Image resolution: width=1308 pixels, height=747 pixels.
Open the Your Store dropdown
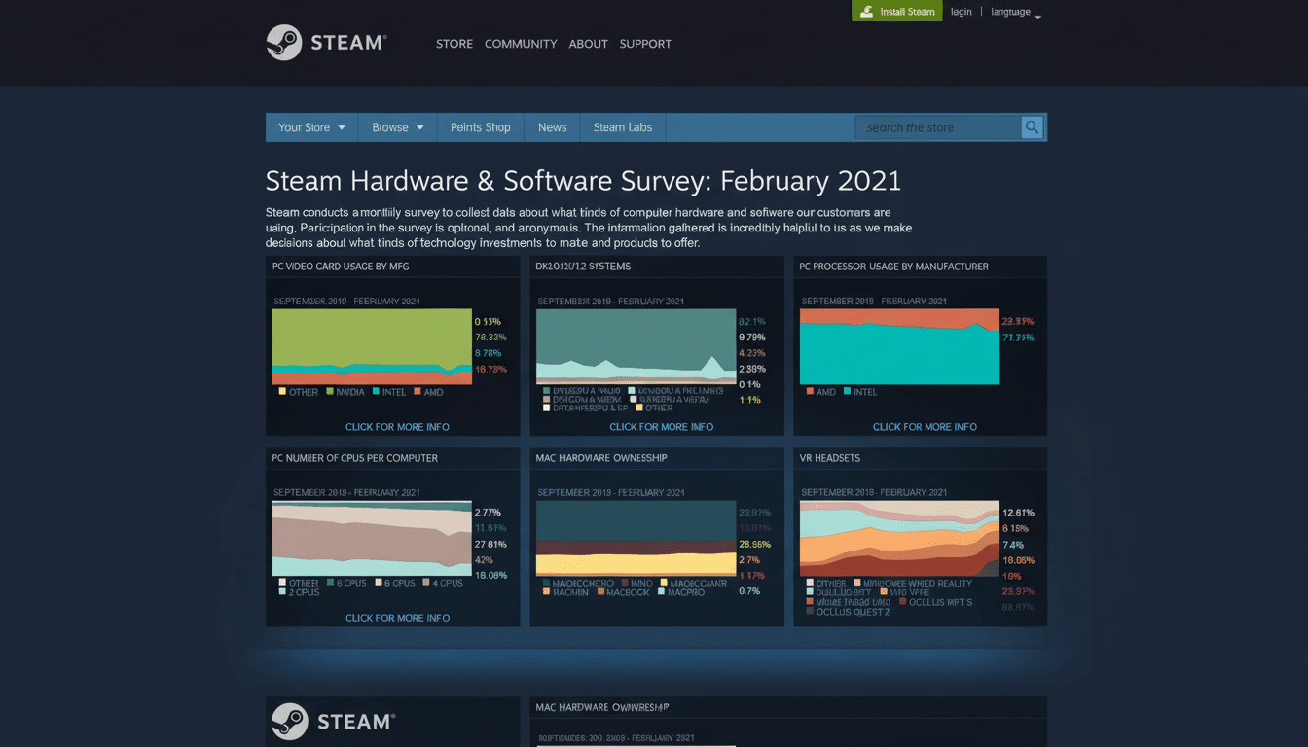pos(310,126)
